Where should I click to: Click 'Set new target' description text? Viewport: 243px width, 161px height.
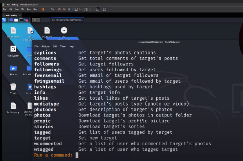pos(98,138)
